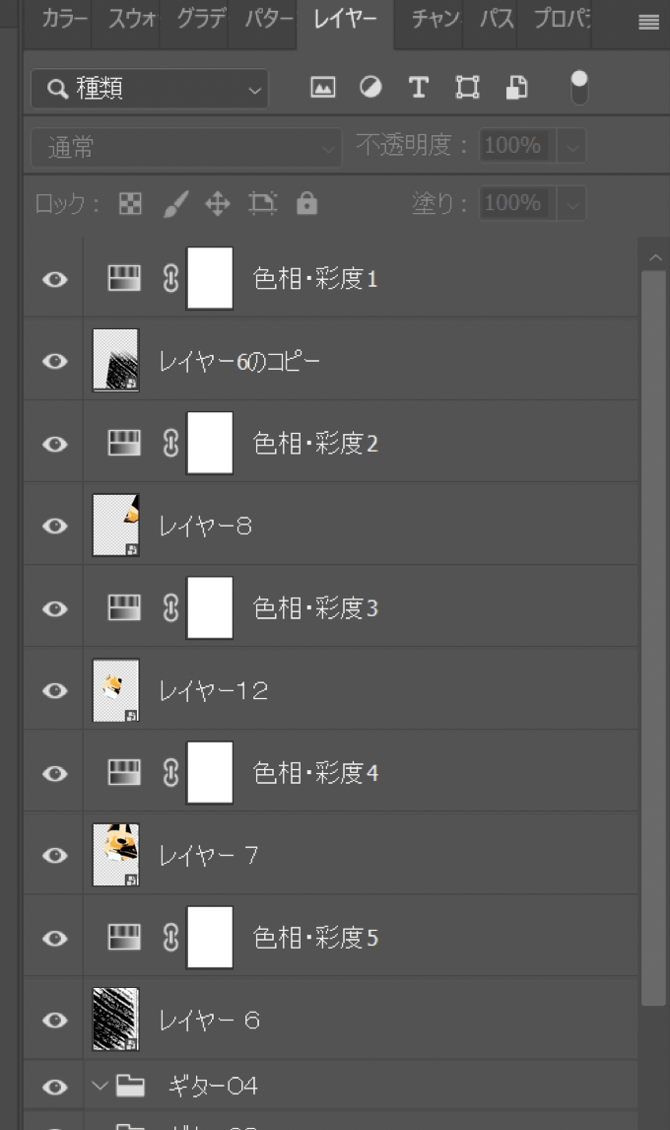Open the 通常 blend mode dropdown
670x1130 pixels.
click(186, 148)
